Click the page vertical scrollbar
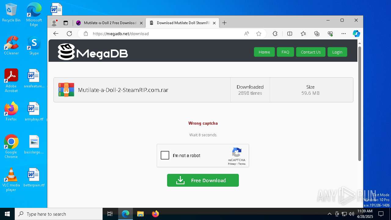 click(360, 103)
